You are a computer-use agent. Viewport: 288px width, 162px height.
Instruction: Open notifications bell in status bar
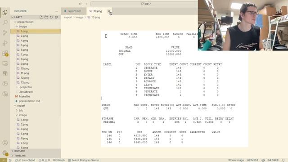pos(283,160)
